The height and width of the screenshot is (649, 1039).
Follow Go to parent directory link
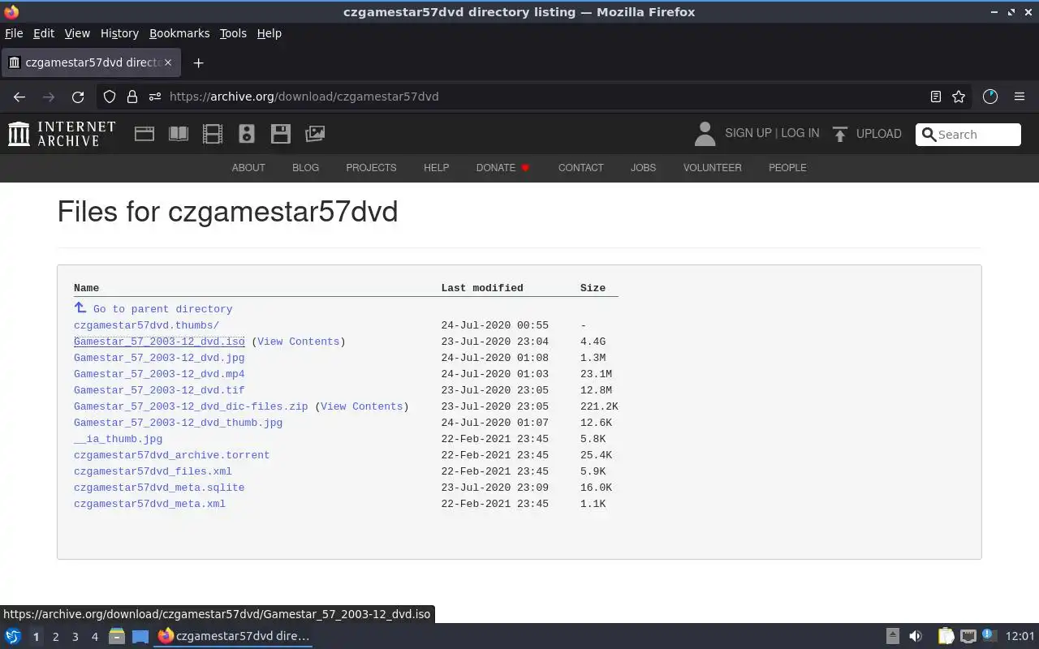162,309
